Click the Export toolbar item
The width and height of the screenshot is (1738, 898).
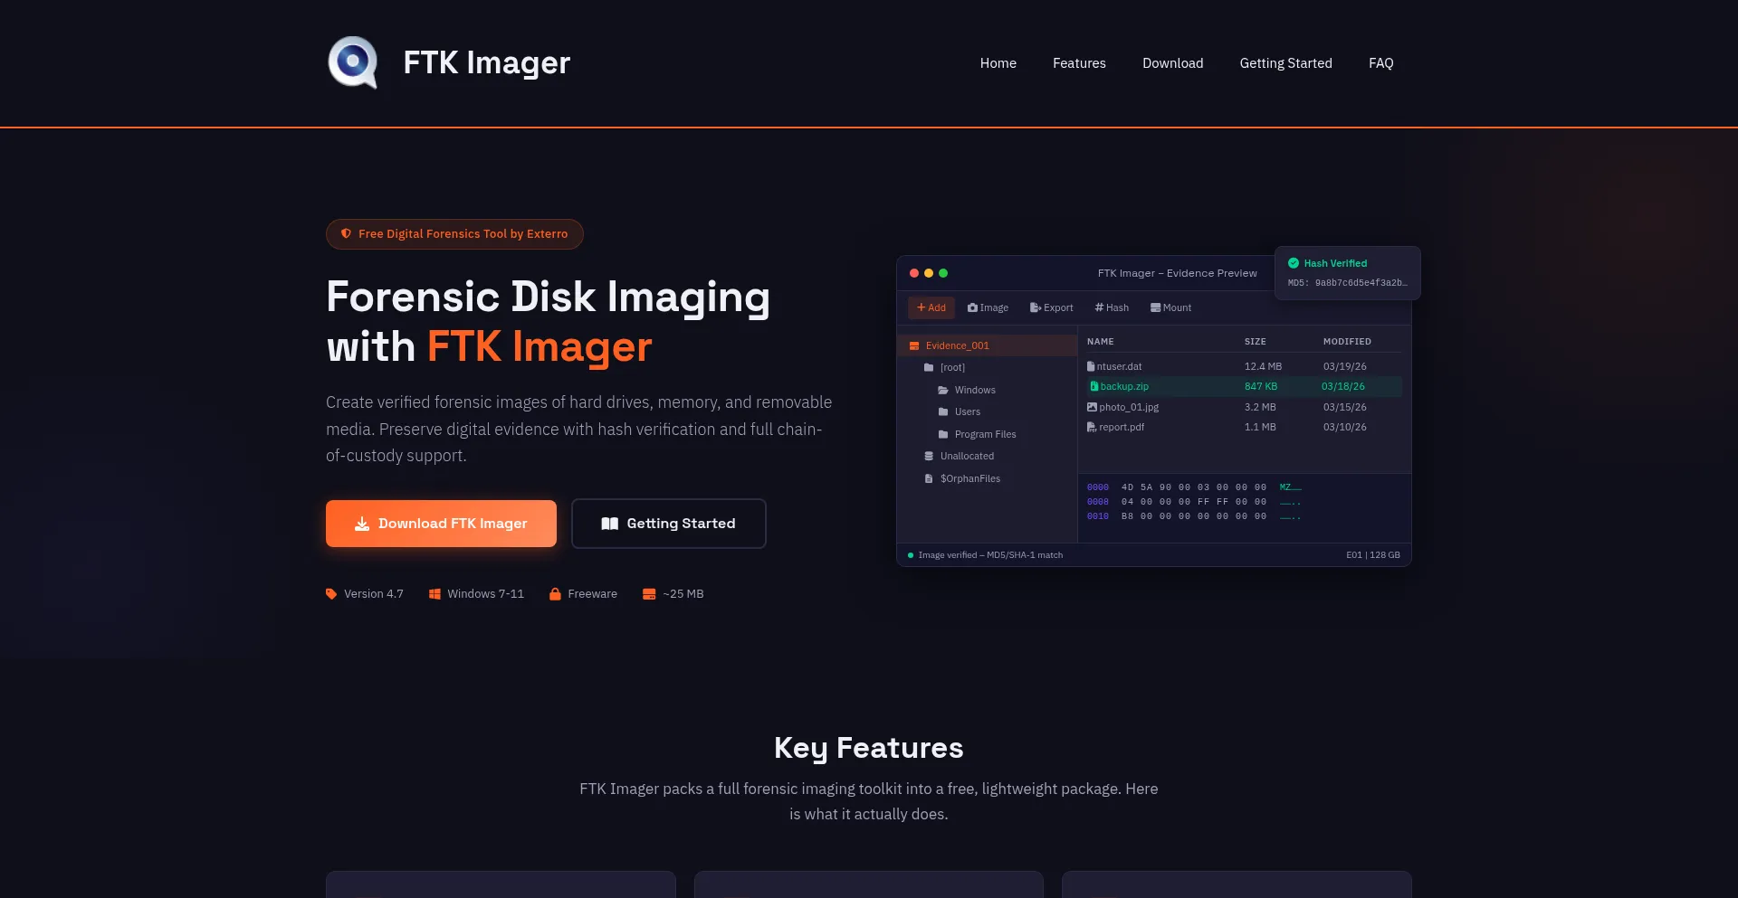[1051, 307]
